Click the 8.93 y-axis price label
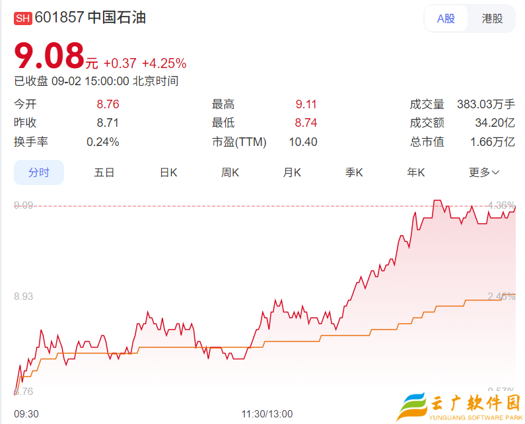Image resolution: width=525 pixels, height=424 pixels. 23,297
